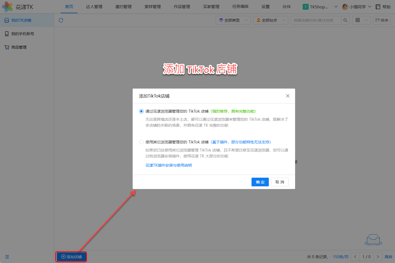Image resolution: width=395 pixels, height=263 pixels.
Task: Click the search magnifier icon
Action: click(345, 20)
